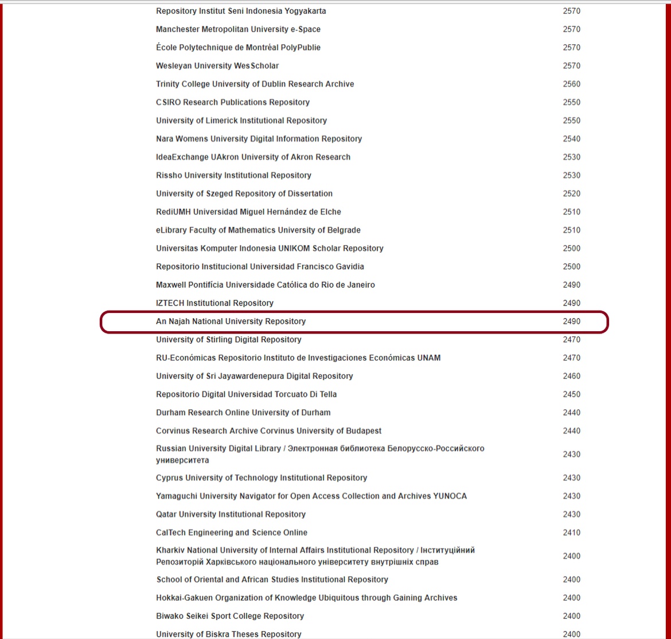The height and width of the screenshot is (639, 671).
Task: Select Cyprus University of Technology Institutional Repository
Action: point(262,478)
